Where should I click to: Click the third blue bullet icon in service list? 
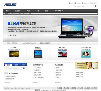point(77,77)
